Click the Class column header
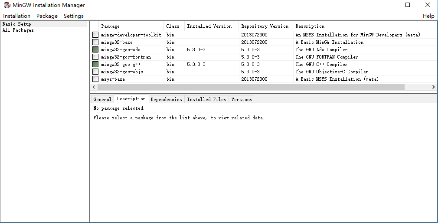Viewport: 438px width, 223px height. (x=174, y=26)
